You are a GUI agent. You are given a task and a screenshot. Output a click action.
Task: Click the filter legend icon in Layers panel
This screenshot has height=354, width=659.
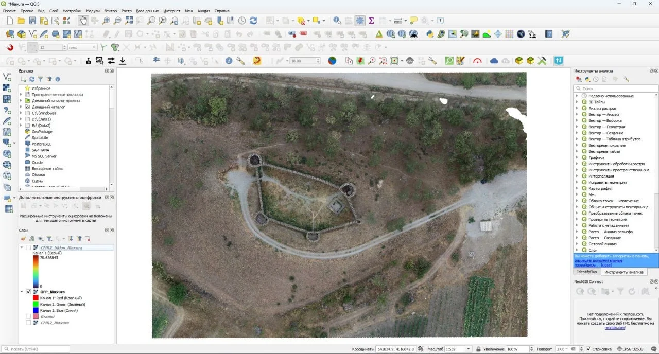(49, 239)
